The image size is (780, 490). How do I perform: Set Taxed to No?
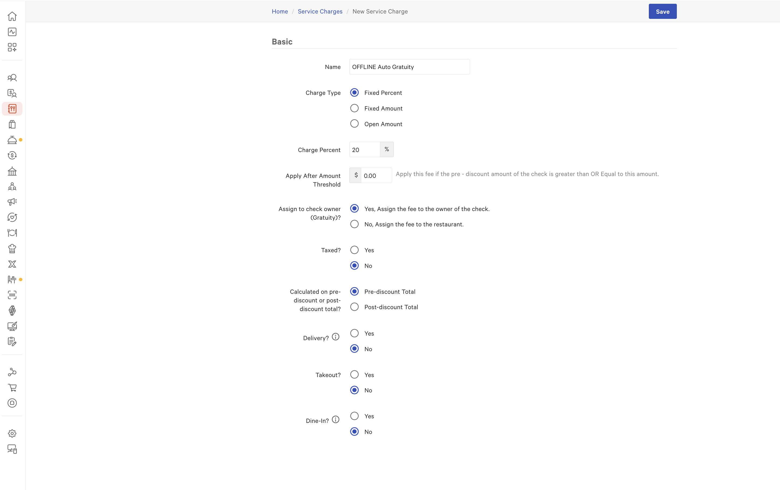(354, 266)
